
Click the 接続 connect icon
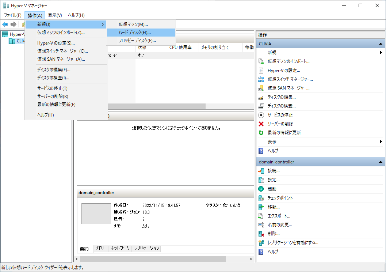pyautogui.click(x=261, y=171)
